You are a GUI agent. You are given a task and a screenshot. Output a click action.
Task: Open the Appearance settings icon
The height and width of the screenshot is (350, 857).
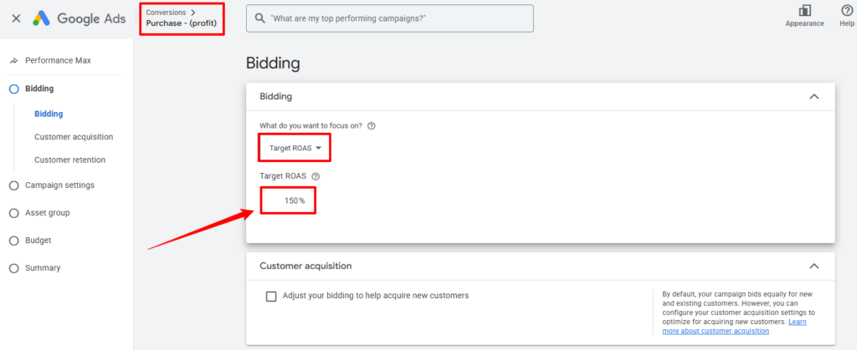point(804,10)
